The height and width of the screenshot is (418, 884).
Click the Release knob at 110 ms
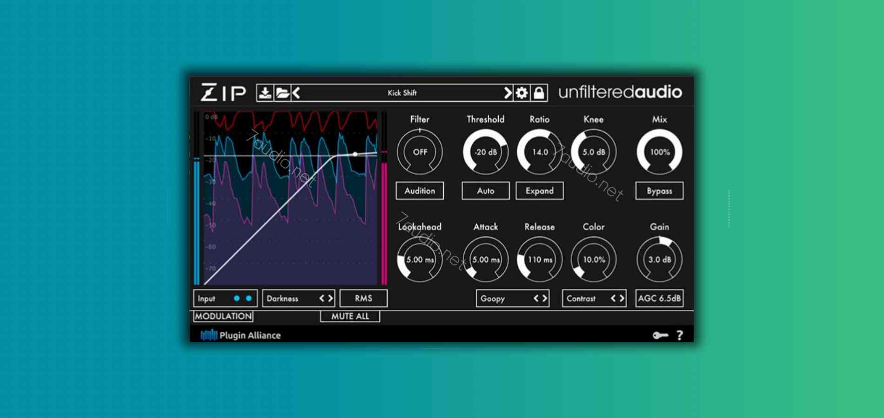point(540,260)
